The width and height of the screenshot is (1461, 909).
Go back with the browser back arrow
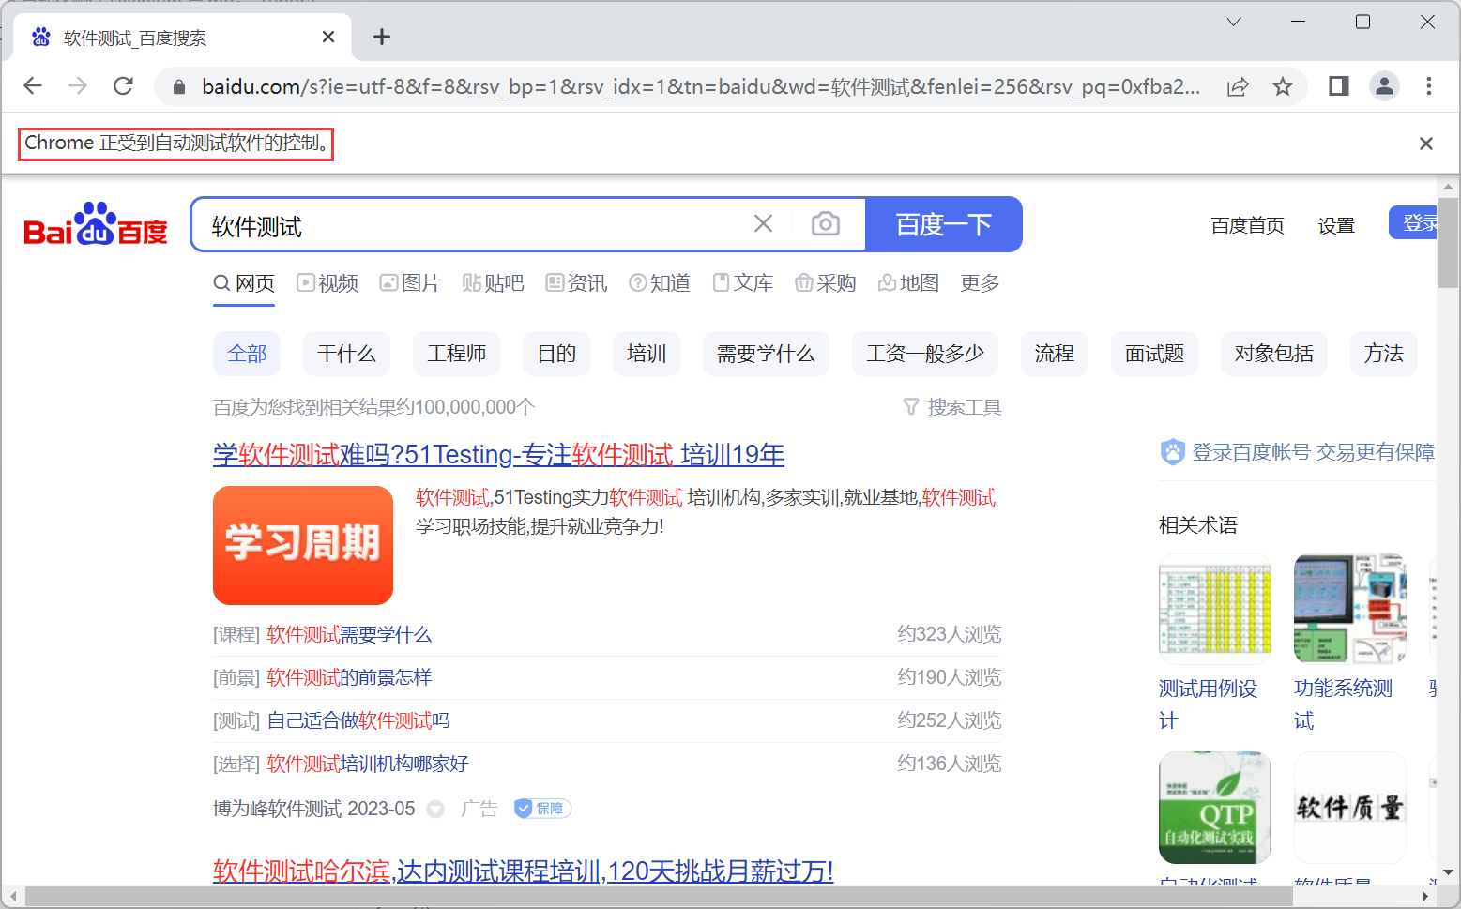(x=33, y=86)
